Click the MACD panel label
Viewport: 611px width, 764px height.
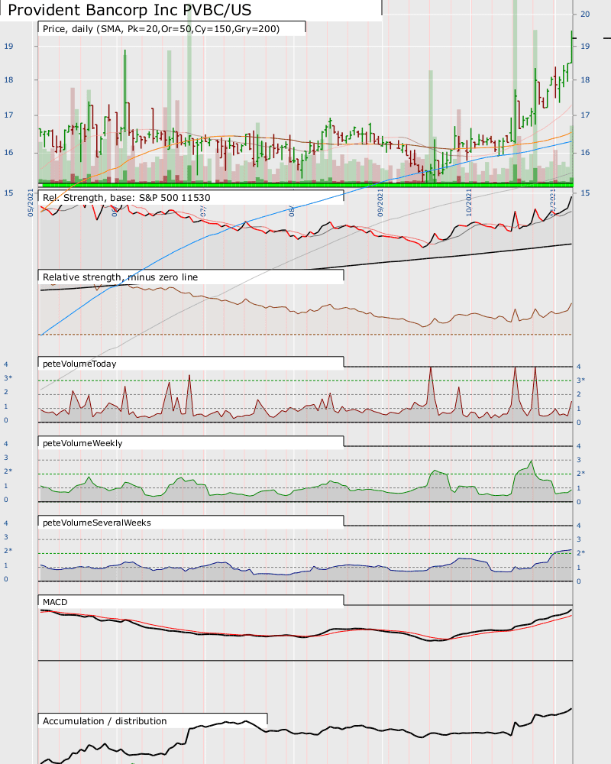pos(55,602)
